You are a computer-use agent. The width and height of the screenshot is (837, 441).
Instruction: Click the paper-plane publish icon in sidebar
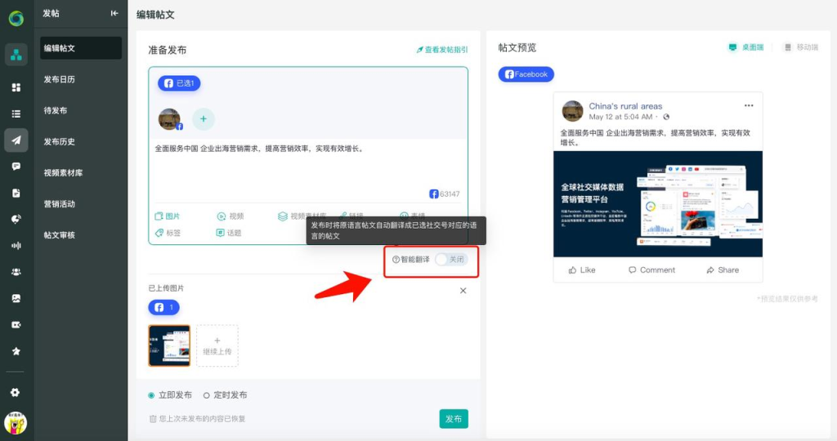pyautogui.click(x=16, y=140)
